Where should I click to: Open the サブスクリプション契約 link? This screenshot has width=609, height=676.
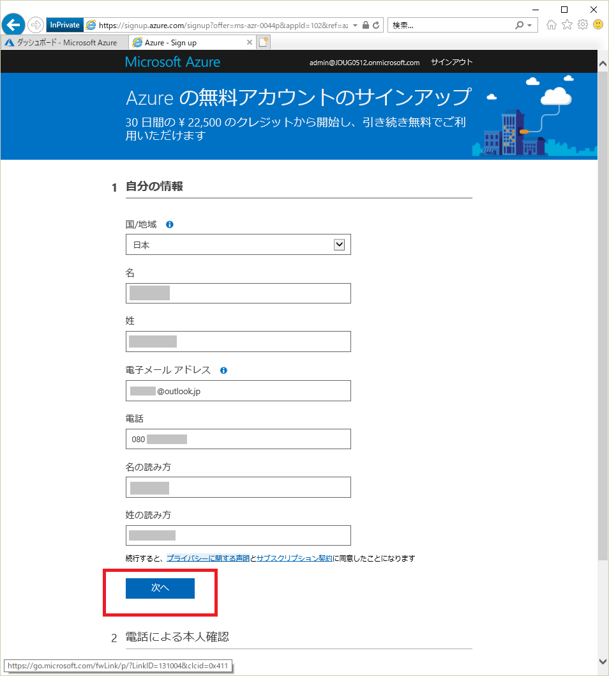[x=294, y=558]
